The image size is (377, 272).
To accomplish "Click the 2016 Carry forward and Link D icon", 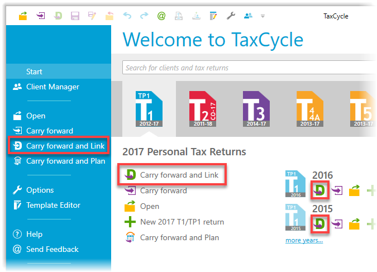I will [320, 190].
